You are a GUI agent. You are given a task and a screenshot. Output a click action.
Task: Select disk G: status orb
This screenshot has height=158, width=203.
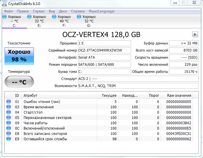coord(79,17)
